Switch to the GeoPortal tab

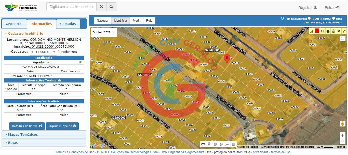pyautogui.click(x=14, y=24)
